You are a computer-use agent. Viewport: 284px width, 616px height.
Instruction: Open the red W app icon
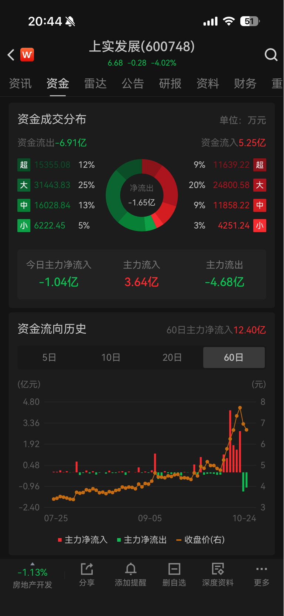[27, 55]
